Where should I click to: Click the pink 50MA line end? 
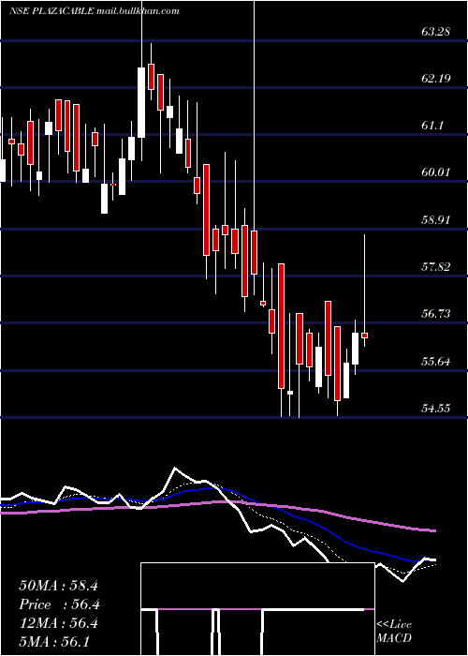pos(434,531)
